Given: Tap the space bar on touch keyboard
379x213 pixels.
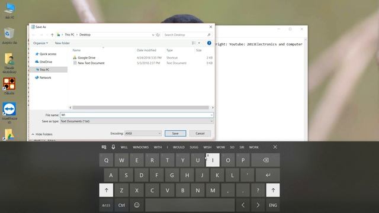Looking at the screenshot, I should point(190,205).
